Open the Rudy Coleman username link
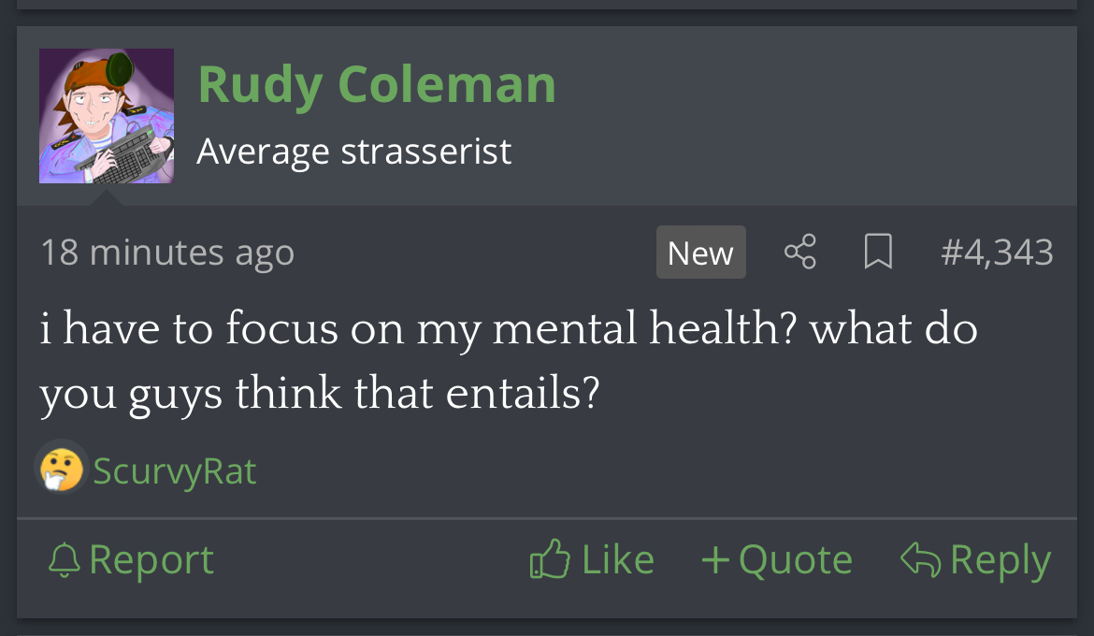Screen dimensions: 1094x636 (377, 84)
